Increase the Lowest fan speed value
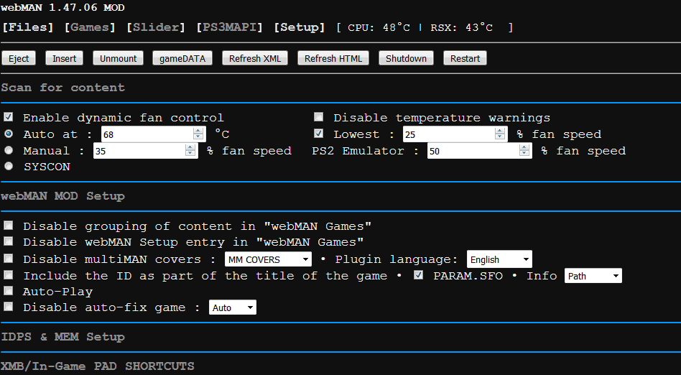 click(x=500, y=131)
